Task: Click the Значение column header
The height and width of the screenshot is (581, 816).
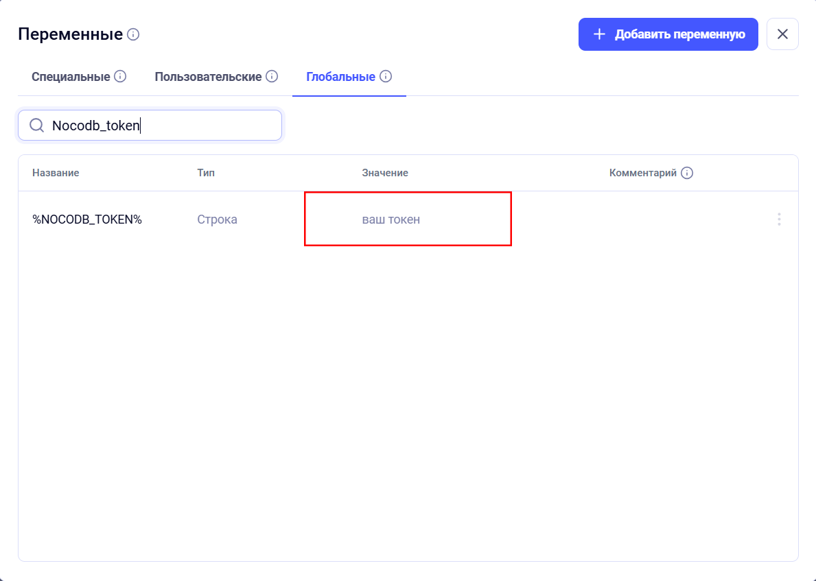Action: point(385,173)
